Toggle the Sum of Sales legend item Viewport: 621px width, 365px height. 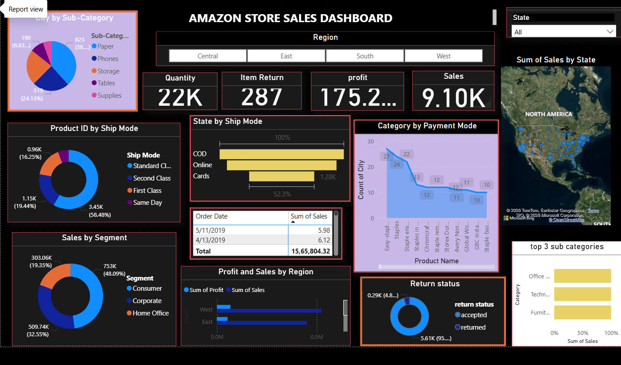pos(245,290)
